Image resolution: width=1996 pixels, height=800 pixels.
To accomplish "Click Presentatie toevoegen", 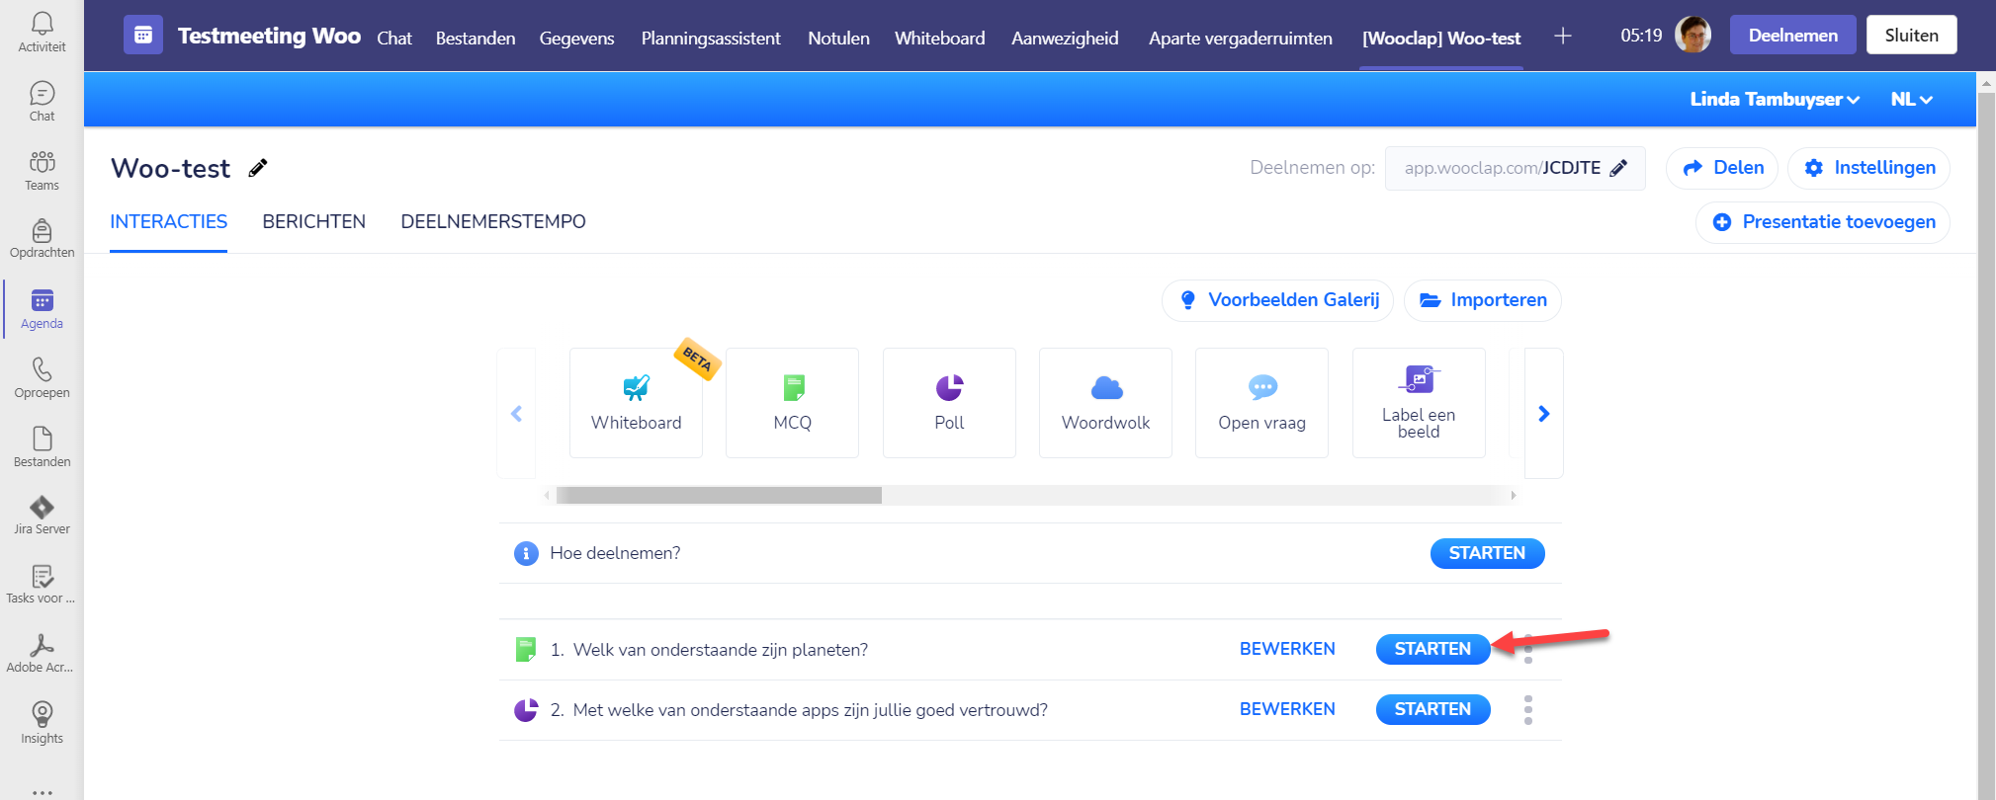I will click(1823, 222).
